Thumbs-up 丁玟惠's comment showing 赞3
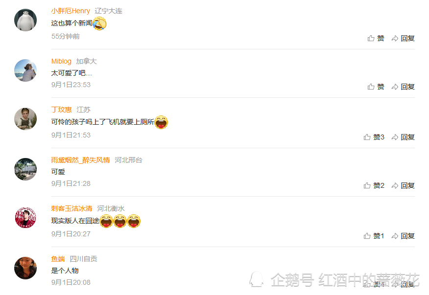This screenshot has height=295, width=429. [374, 137]
